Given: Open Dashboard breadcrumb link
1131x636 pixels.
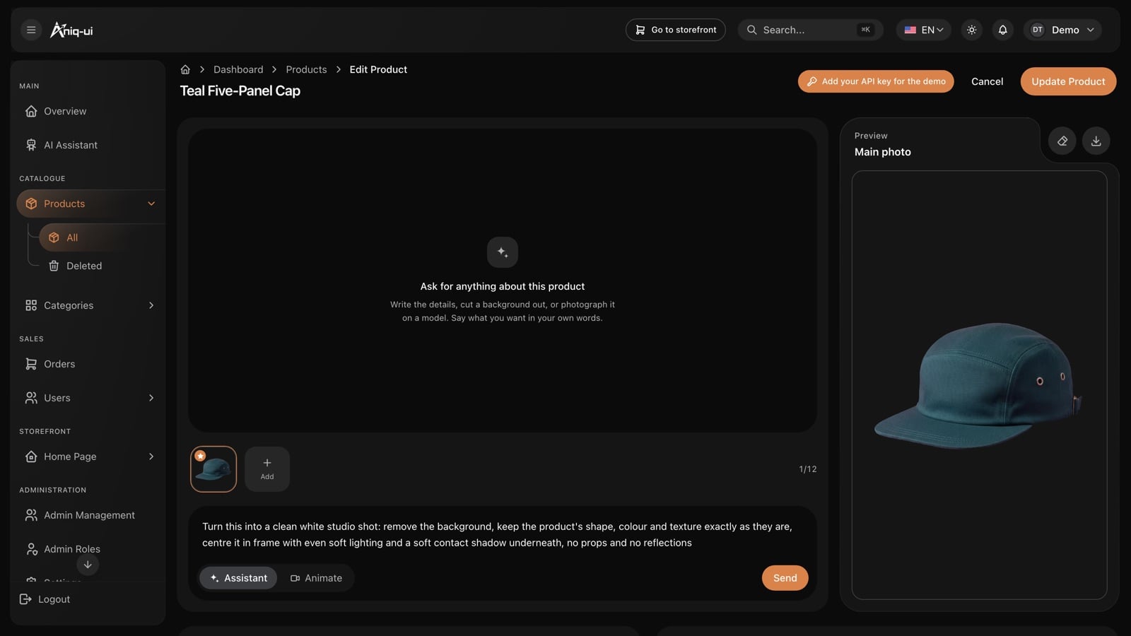Looking at the screenshot, I should 238,69.
